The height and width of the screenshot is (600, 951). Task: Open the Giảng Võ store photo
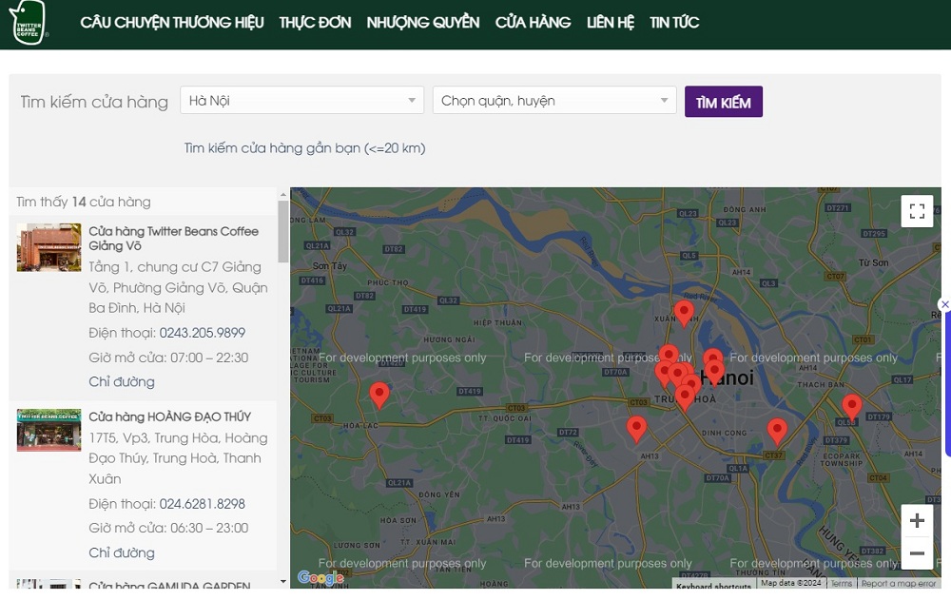[x=49, y=247]
